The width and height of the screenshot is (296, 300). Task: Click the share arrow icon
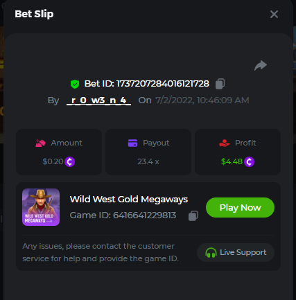click(261, 65)
